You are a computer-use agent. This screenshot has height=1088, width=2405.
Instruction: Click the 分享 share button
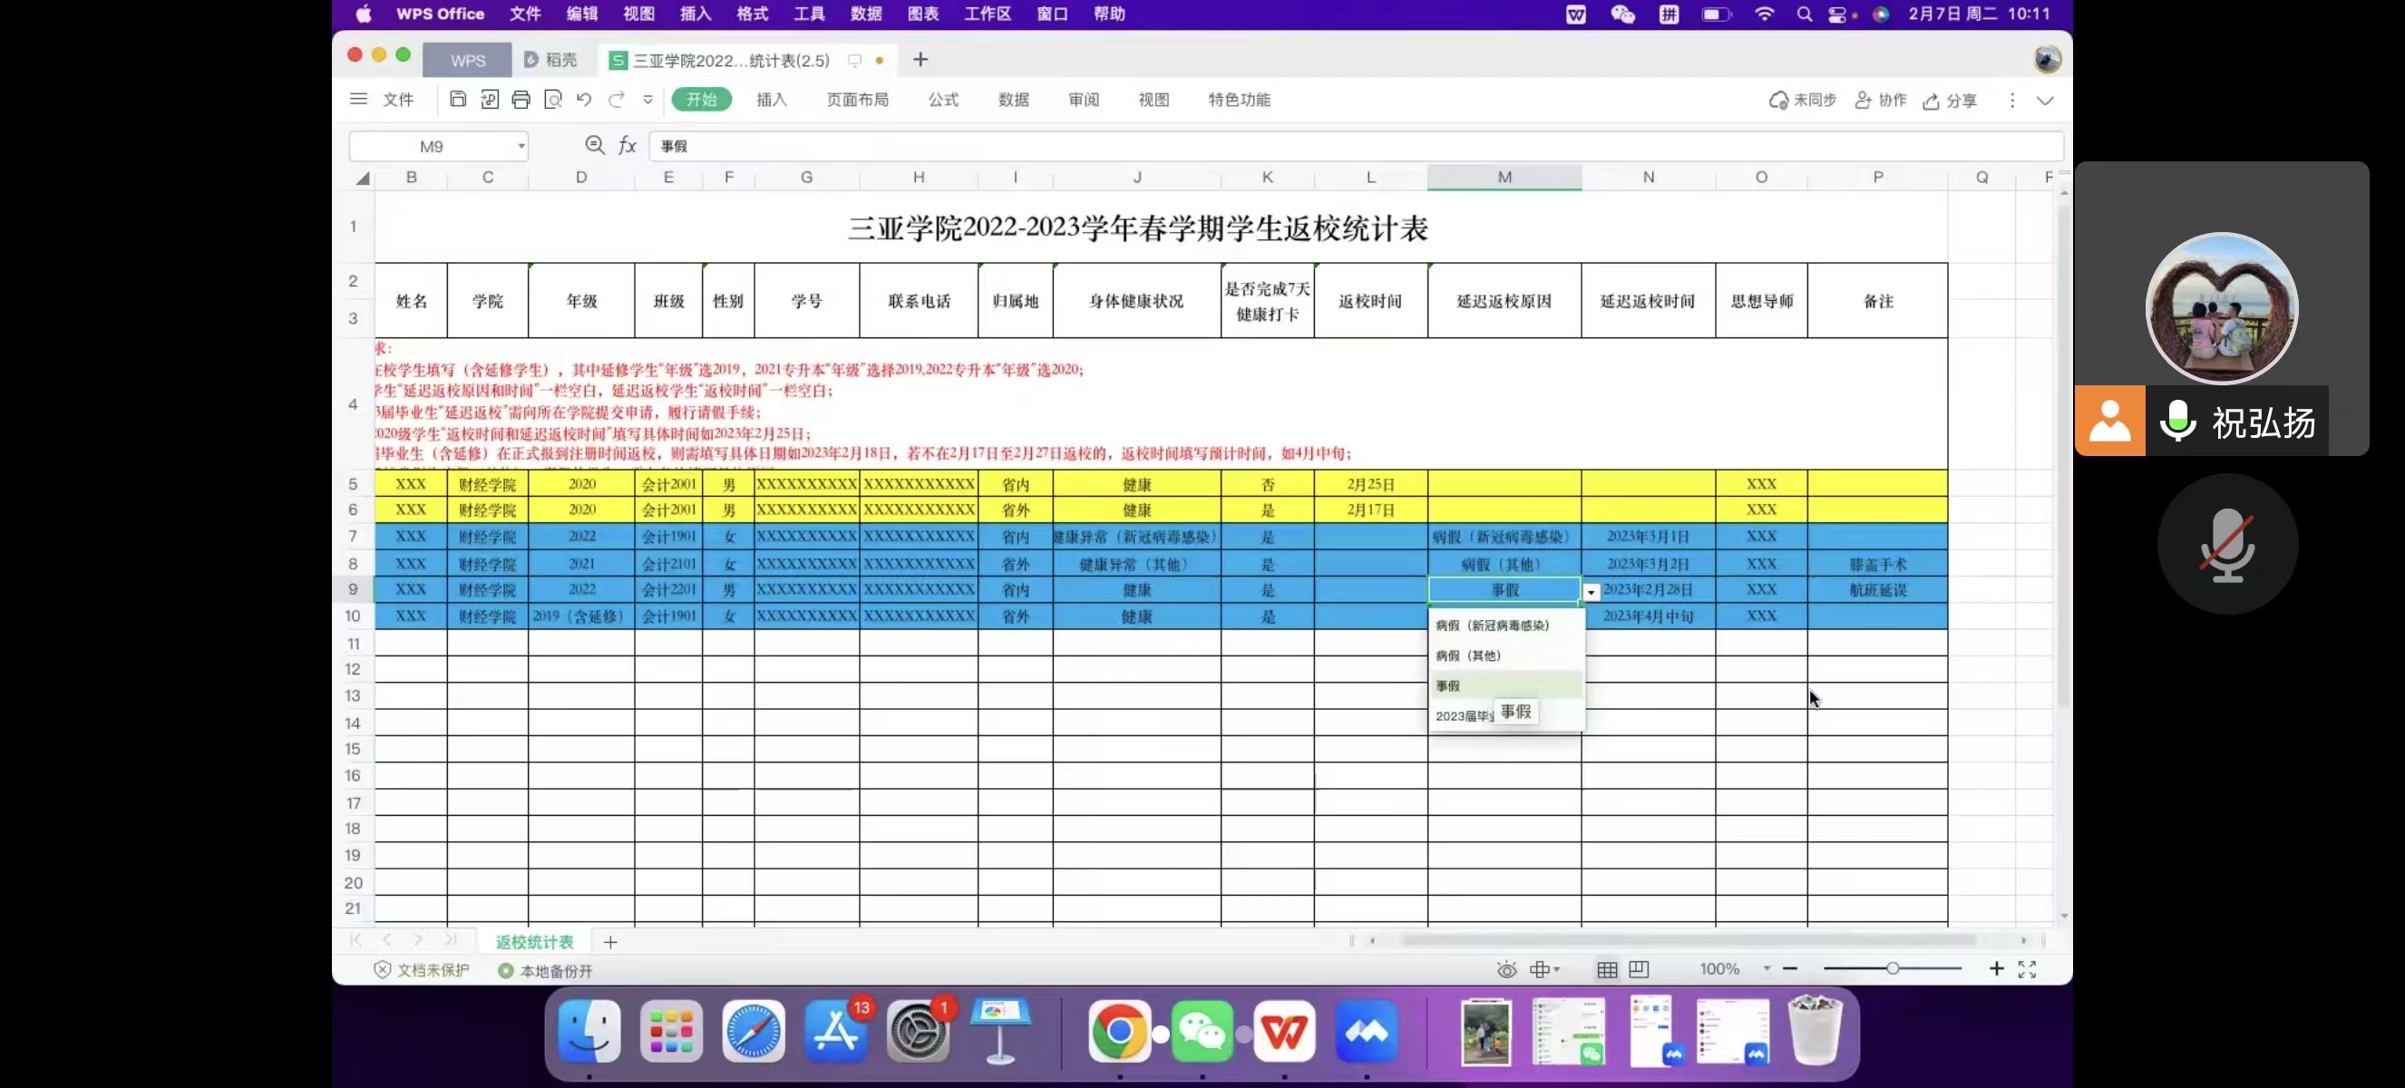1950,100
